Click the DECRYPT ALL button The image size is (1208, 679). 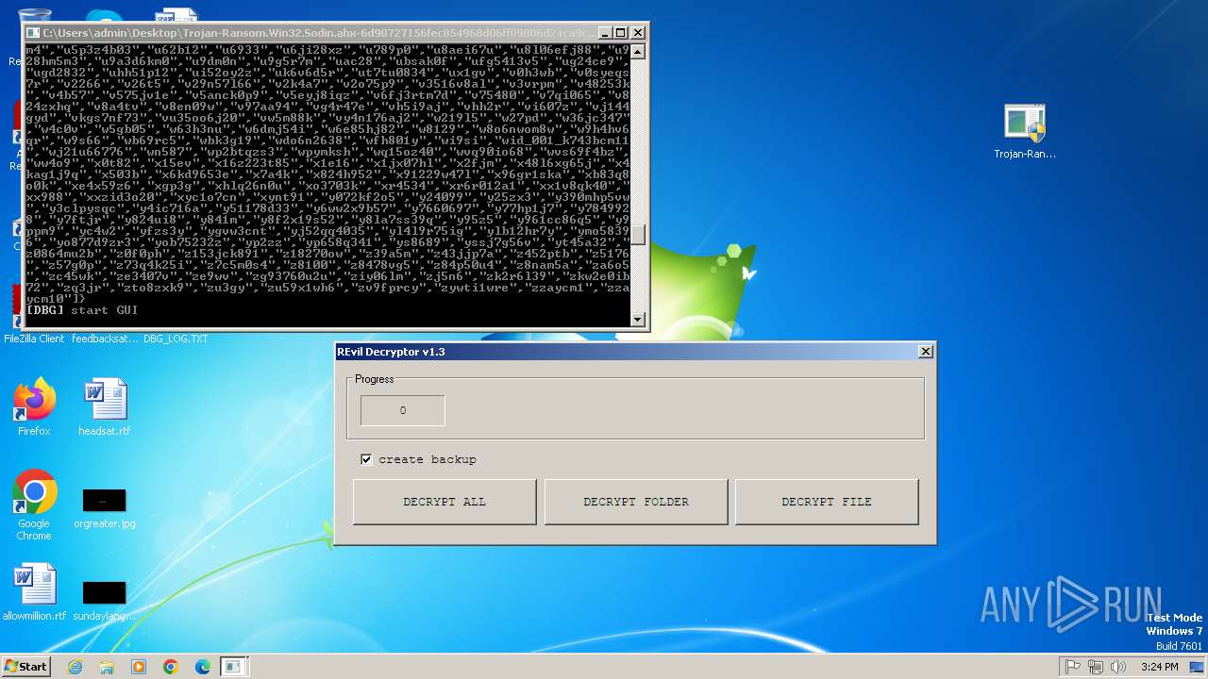pos(445,502)
